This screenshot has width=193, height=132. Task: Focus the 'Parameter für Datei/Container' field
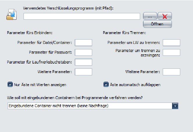[83, 43]
